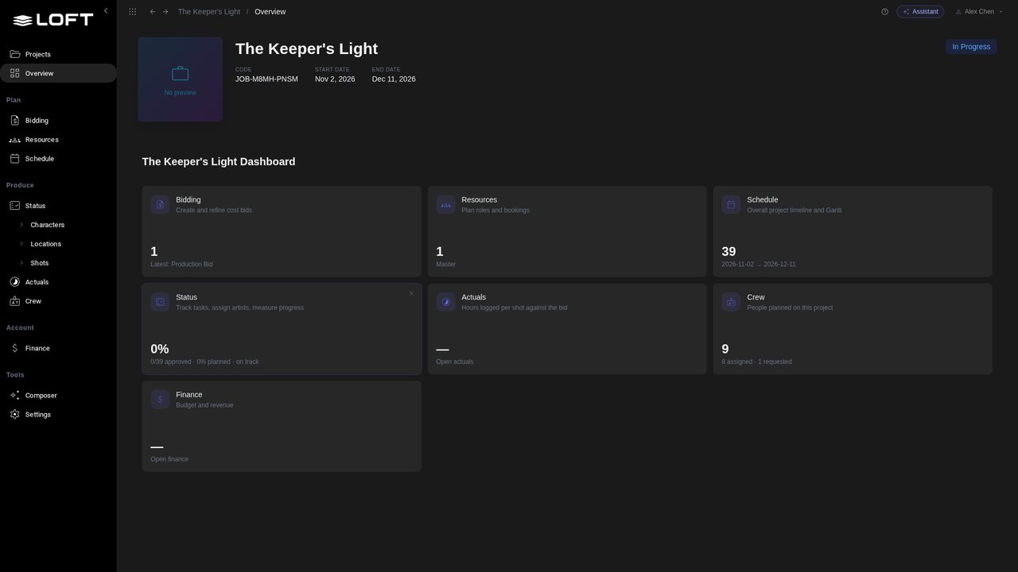Click the Crew card icon
The width and height of the screenshot is (1018, 572).
pos(731,302)
